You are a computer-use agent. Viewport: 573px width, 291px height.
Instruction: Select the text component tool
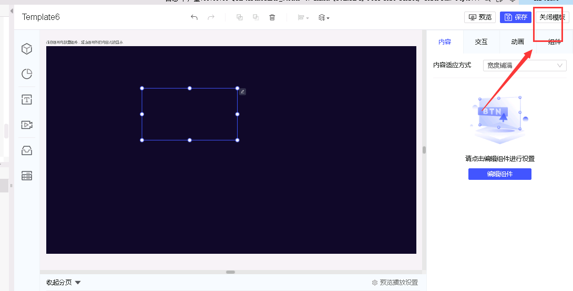click(27, 100)
